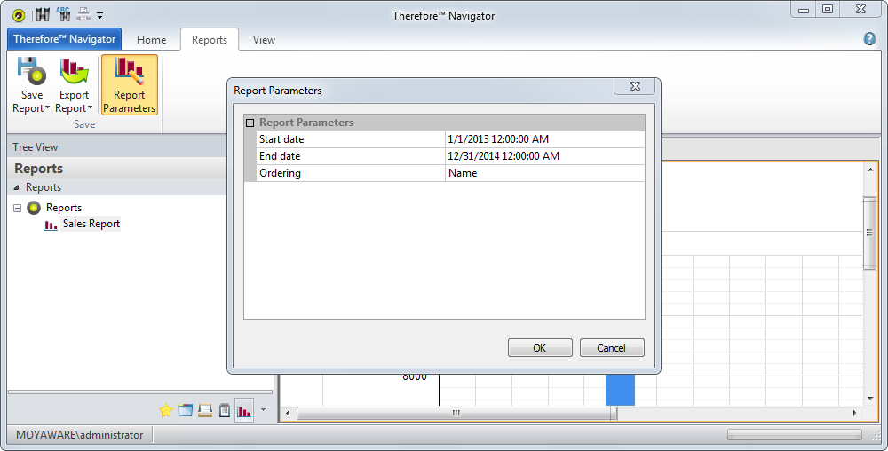Select Sales Report in the tree
Viewport: 888px width, 451px height.
[91, 225]
